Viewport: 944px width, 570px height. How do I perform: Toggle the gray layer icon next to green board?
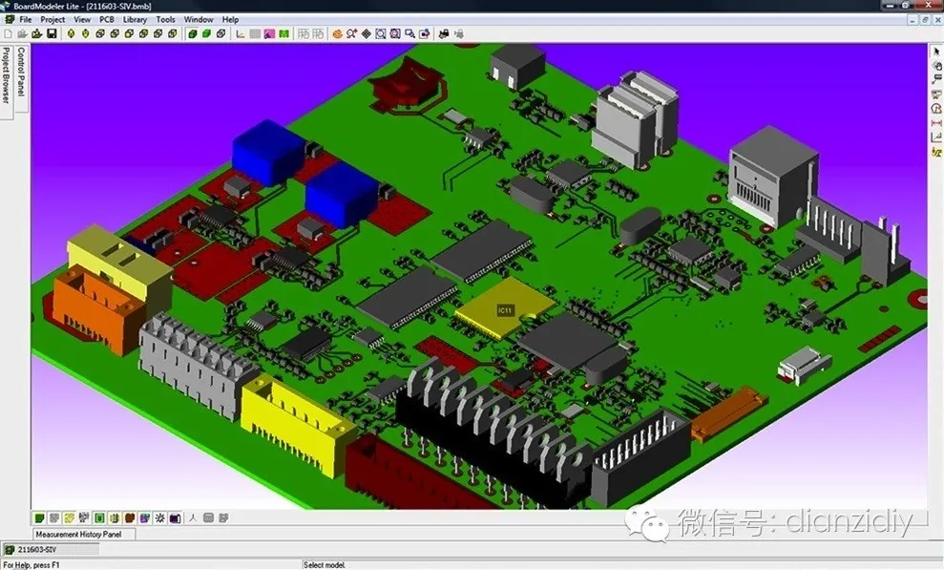(54, 517)
